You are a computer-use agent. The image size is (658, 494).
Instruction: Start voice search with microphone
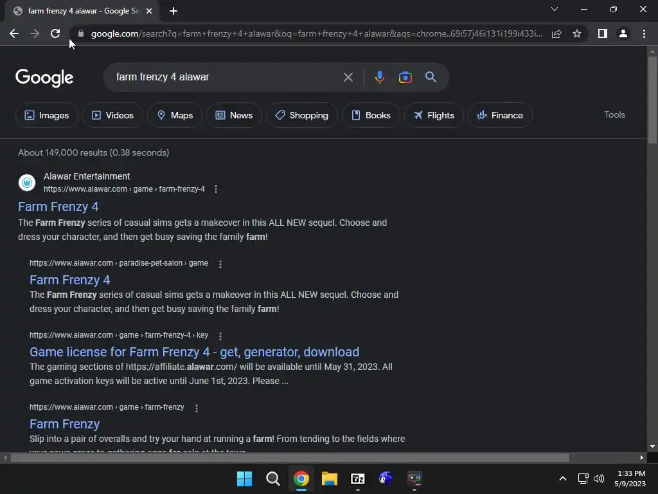pyautogui.click(x=379, y=77)
